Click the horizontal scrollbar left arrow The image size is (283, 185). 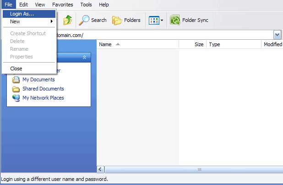tap(100, 169)
